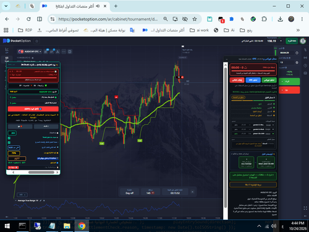Click the green top-up button in header
The image size is (309, 232).
pyautogui.click(x=292, y=41)
